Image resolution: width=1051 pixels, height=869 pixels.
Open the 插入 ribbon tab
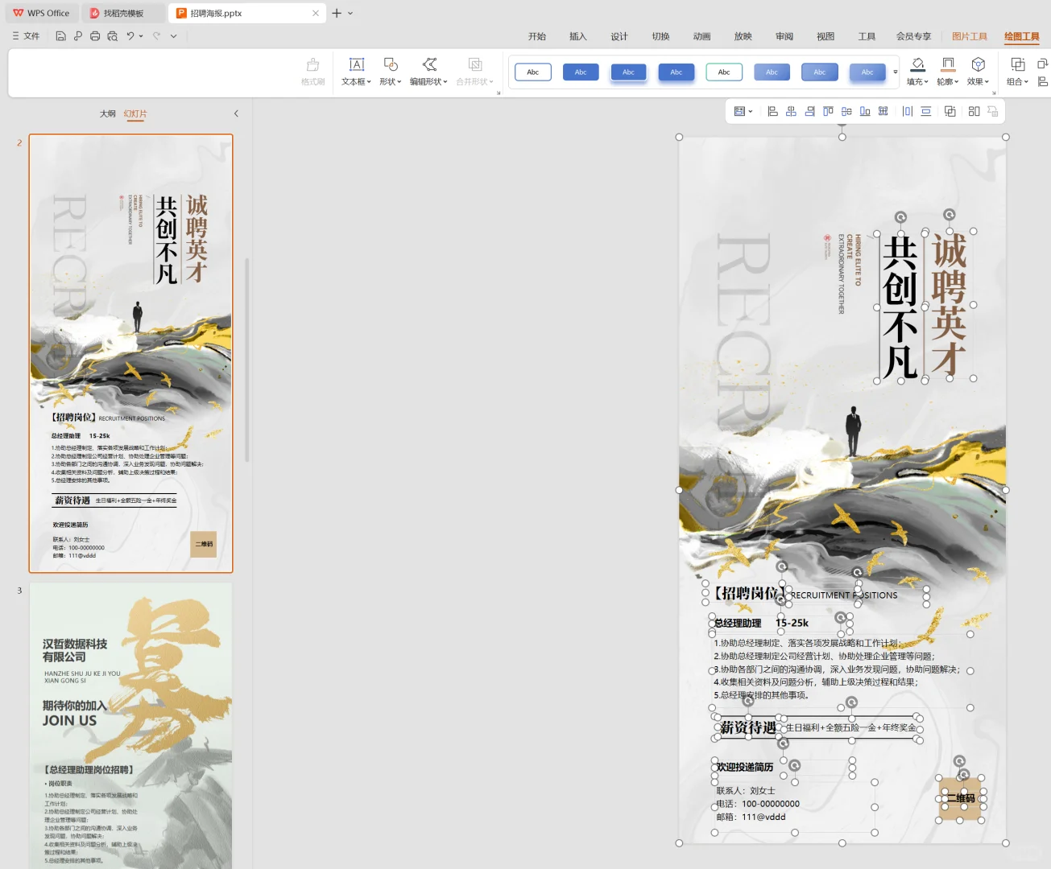tap(578, 36)
